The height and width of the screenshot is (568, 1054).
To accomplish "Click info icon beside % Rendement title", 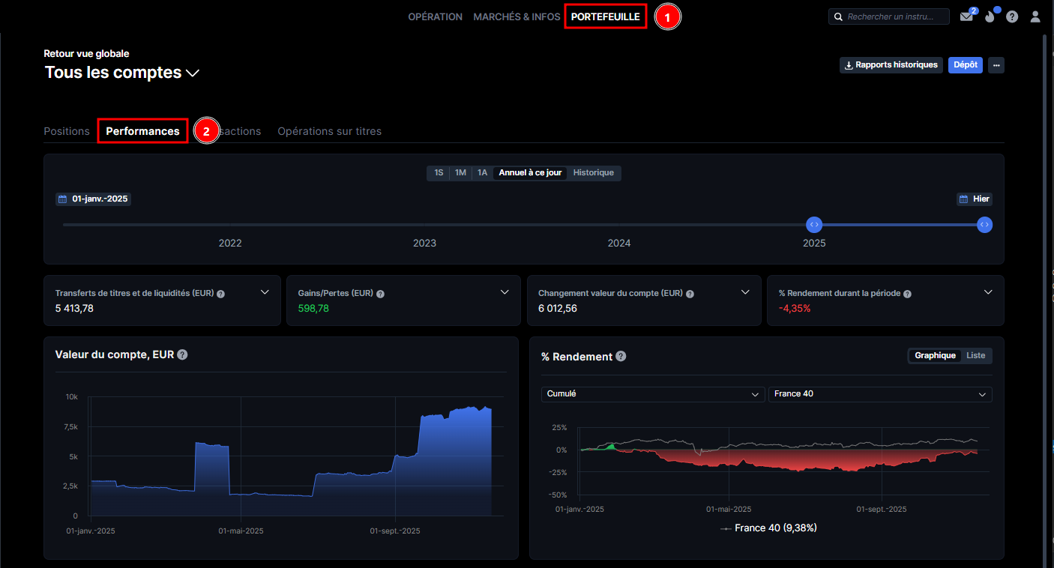I will coord(621,357).
